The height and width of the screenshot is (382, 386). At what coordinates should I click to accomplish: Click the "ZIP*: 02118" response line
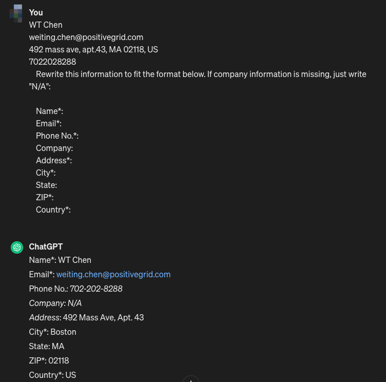pyautogui.click(x=49, y=360)
